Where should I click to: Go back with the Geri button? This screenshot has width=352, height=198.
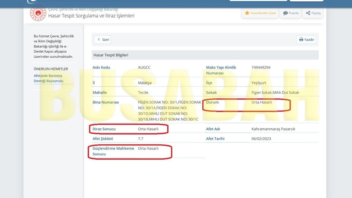[103, 40]
